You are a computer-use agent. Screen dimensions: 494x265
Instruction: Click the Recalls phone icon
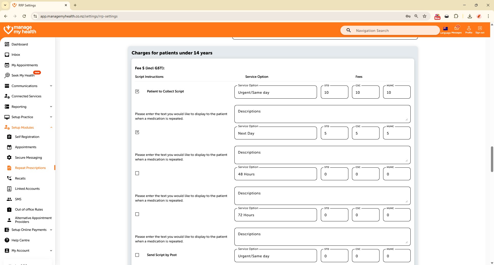[x=9, y=178]
